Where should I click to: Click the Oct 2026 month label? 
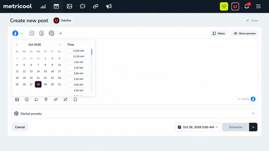pos(35,45)
